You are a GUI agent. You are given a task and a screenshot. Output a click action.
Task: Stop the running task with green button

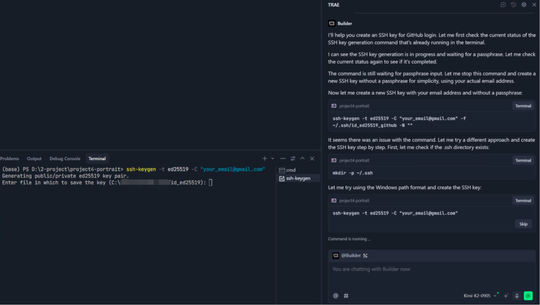(528, 296)
